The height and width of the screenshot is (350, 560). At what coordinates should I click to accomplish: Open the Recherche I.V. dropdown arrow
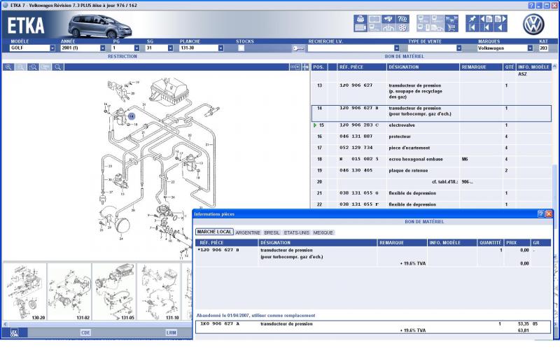point(396,48)
